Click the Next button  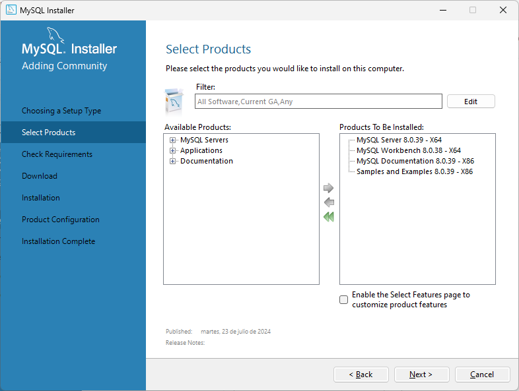coord(421,375)
